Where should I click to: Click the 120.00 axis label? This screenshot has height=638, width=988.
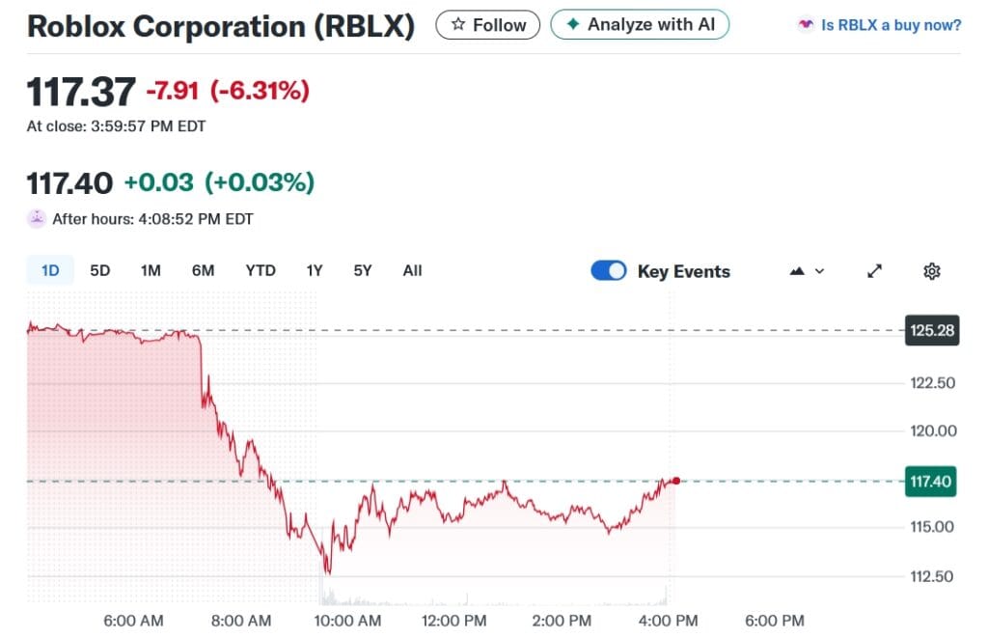933,431
